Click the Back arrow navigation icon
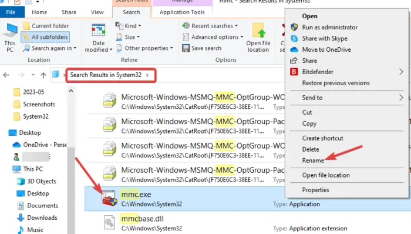Screen dimensions: 411x234 (x=6, y=75)
